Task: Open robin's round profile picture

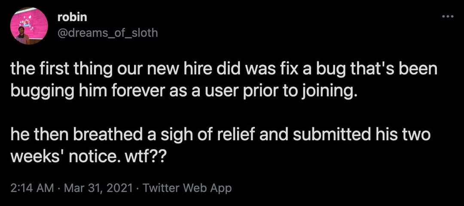Action: [x=29, y=26]
